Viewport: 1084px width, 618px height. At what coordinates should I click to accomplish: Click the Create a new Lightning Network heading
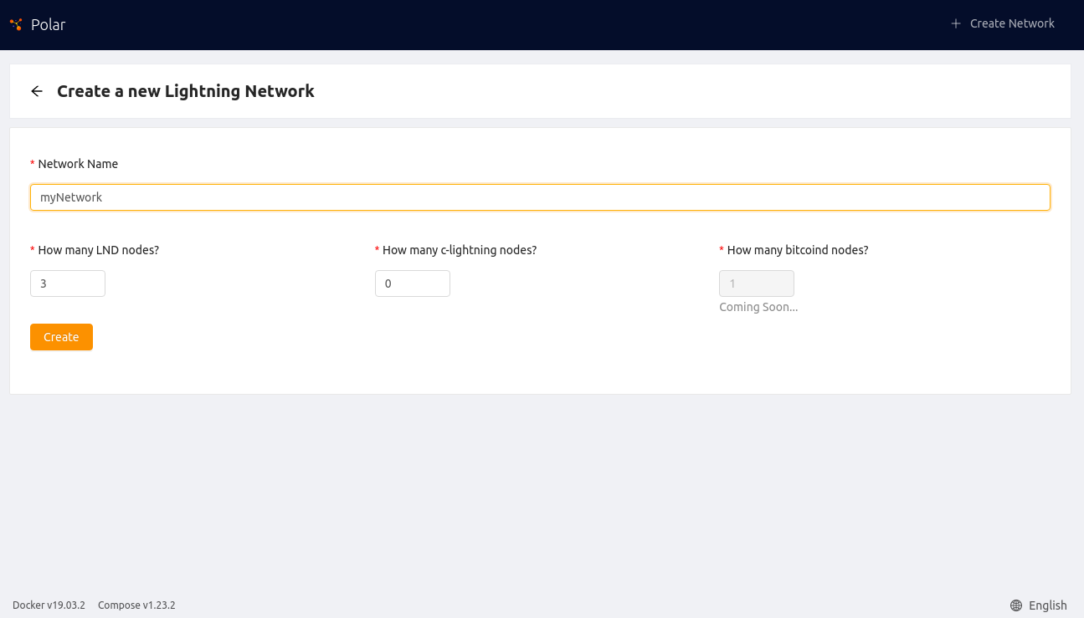coord(186,91)
